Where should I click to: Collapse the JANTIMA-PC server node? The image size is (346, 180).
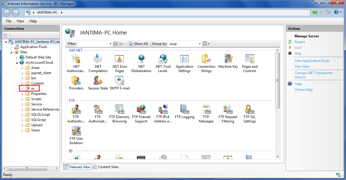(x=6, y=42)
